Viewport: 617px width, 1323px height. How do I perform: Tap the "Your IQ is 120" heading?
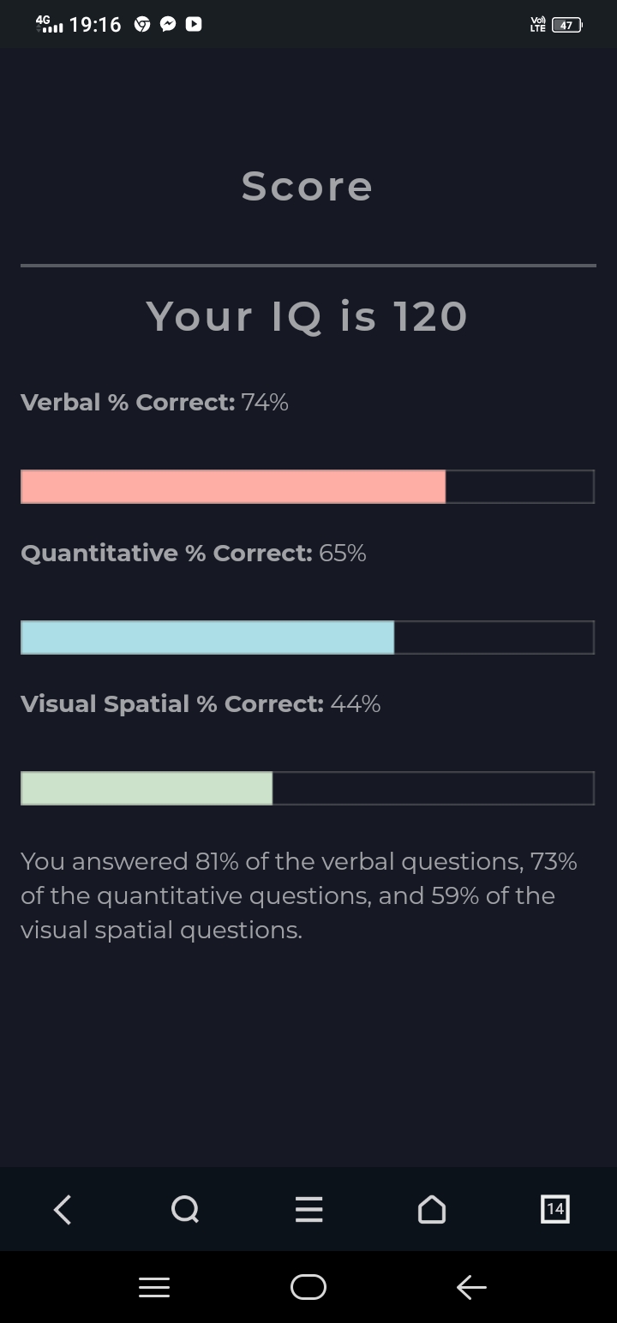(307, 316)
